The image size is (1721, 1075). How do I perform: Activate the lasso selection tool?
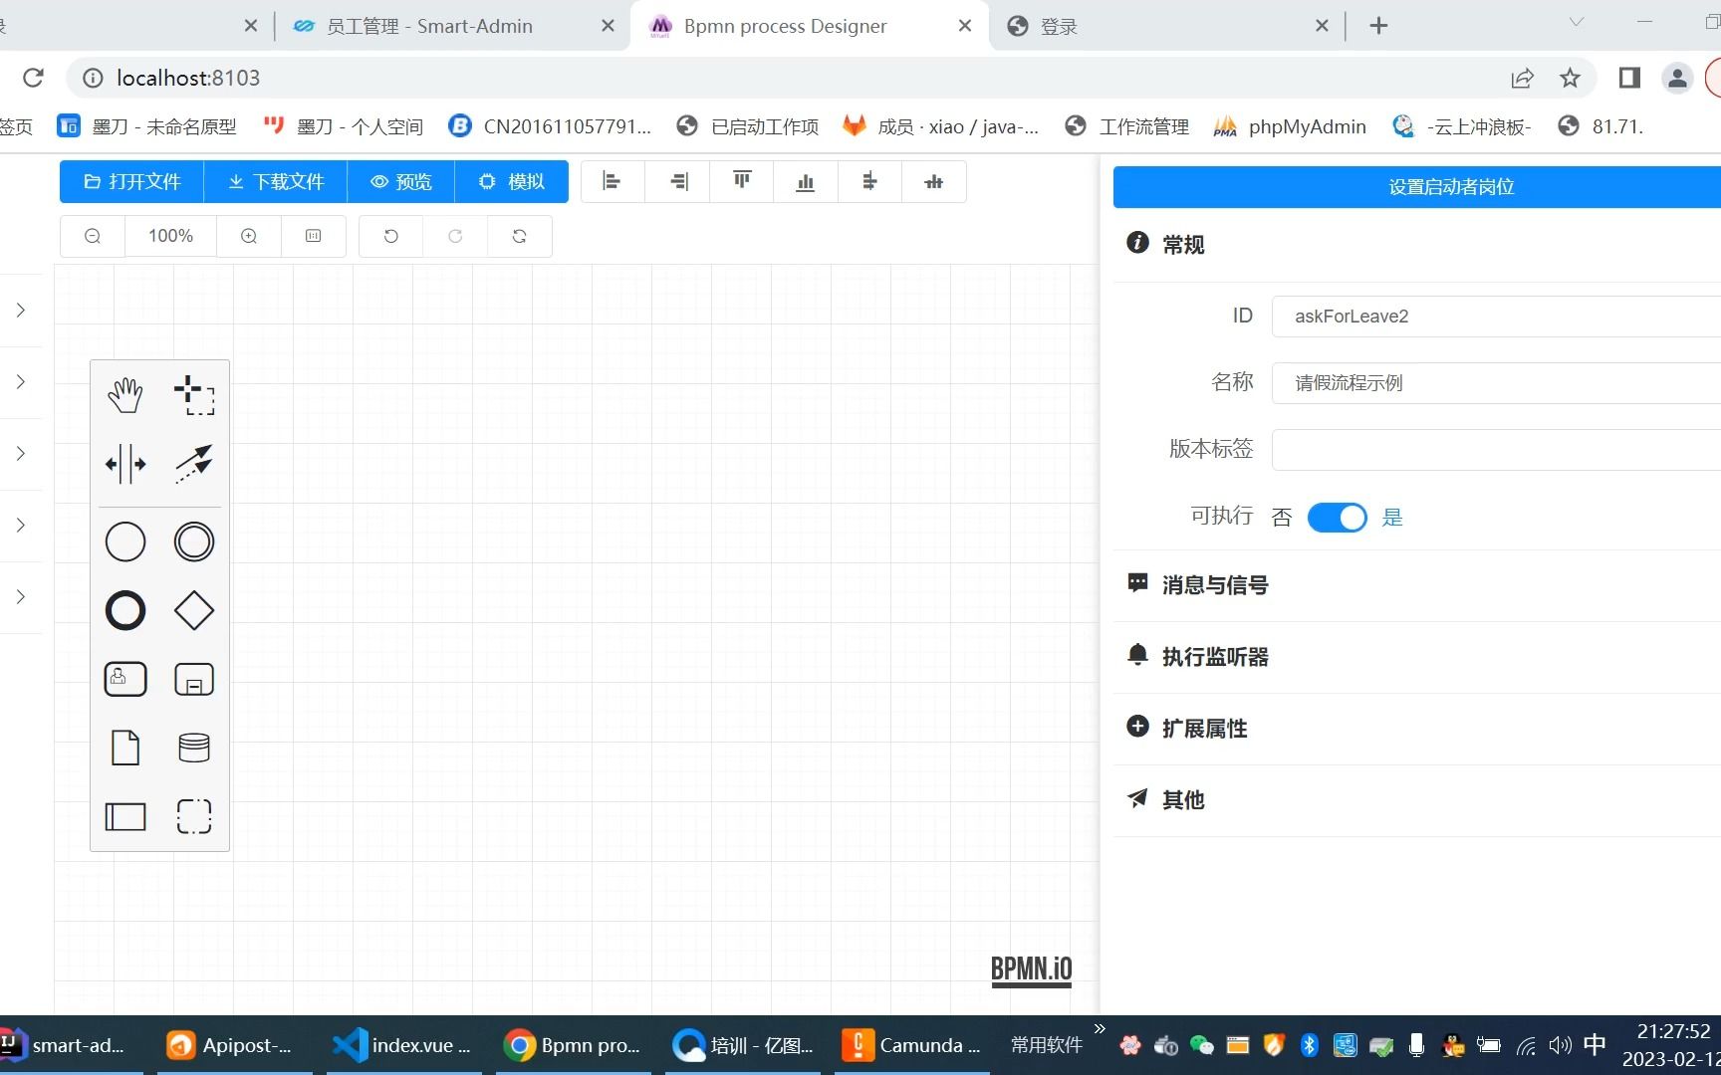coord(195,392)
